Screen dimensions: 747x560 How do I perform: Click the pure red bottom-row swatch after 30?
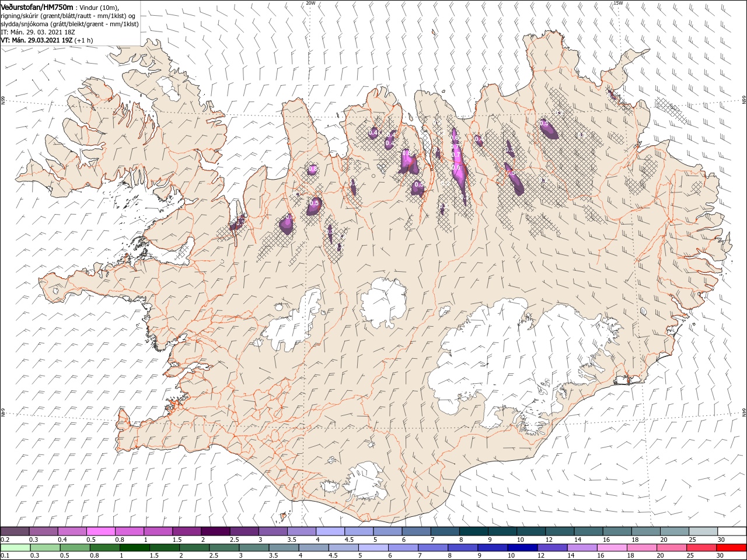[x=731, y=548]
